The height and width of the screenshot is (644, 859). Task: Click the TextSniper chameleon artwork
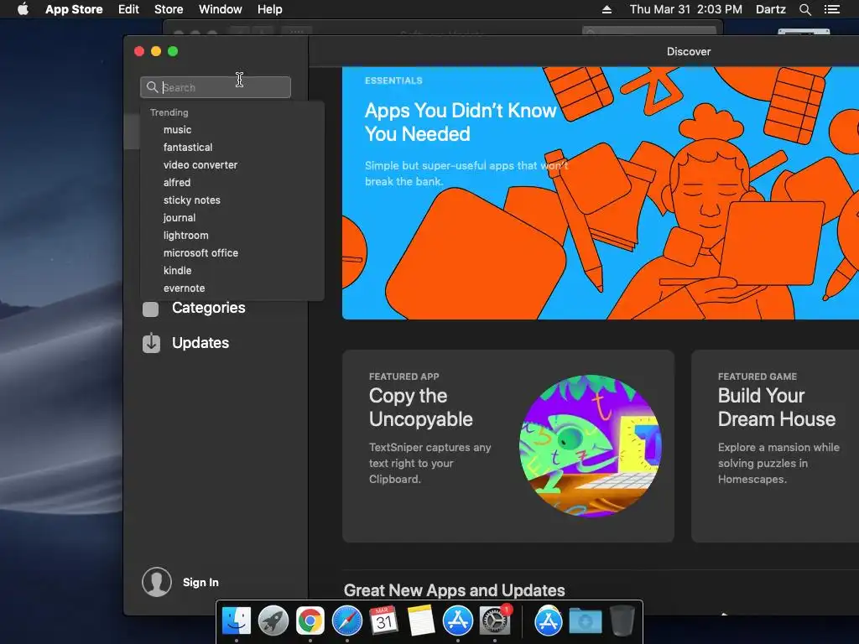point(591,446)
